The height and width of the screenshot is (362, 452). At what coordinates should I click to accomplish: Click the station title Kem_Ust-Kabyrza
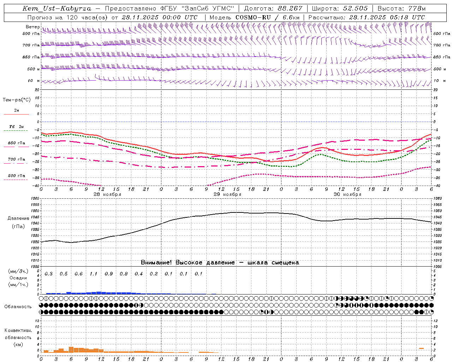click(56, 8)
